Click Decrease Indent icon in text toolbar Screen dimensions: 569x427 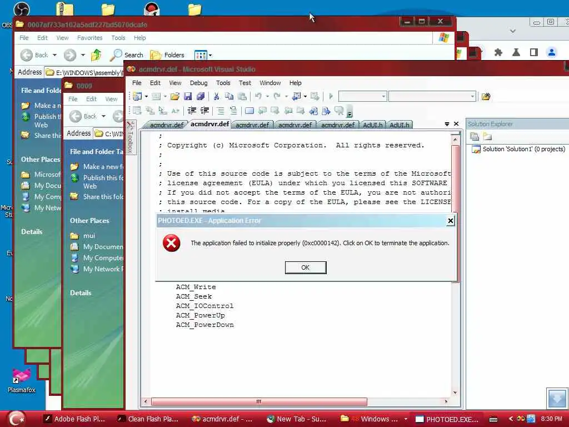point(192,111)
